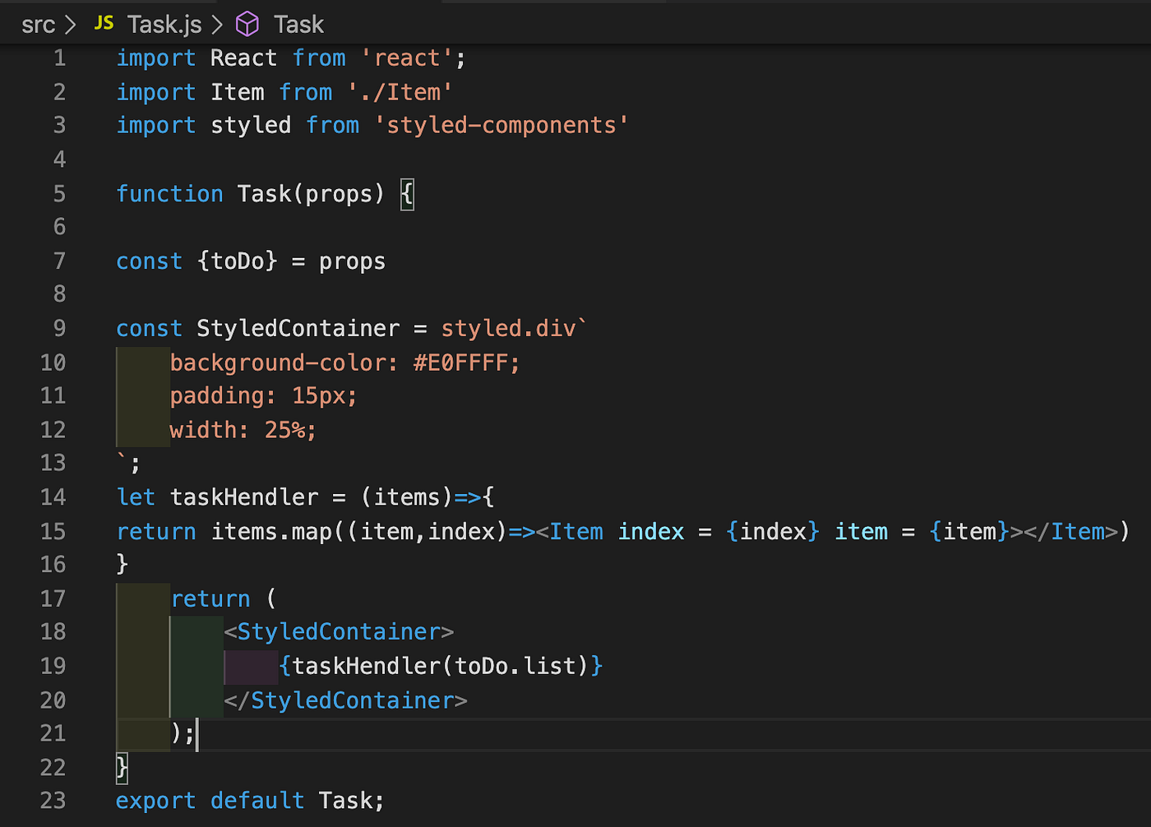Click the width: 25% property
The height and width of the screenshot is (827, 1151).
(243, 429)
